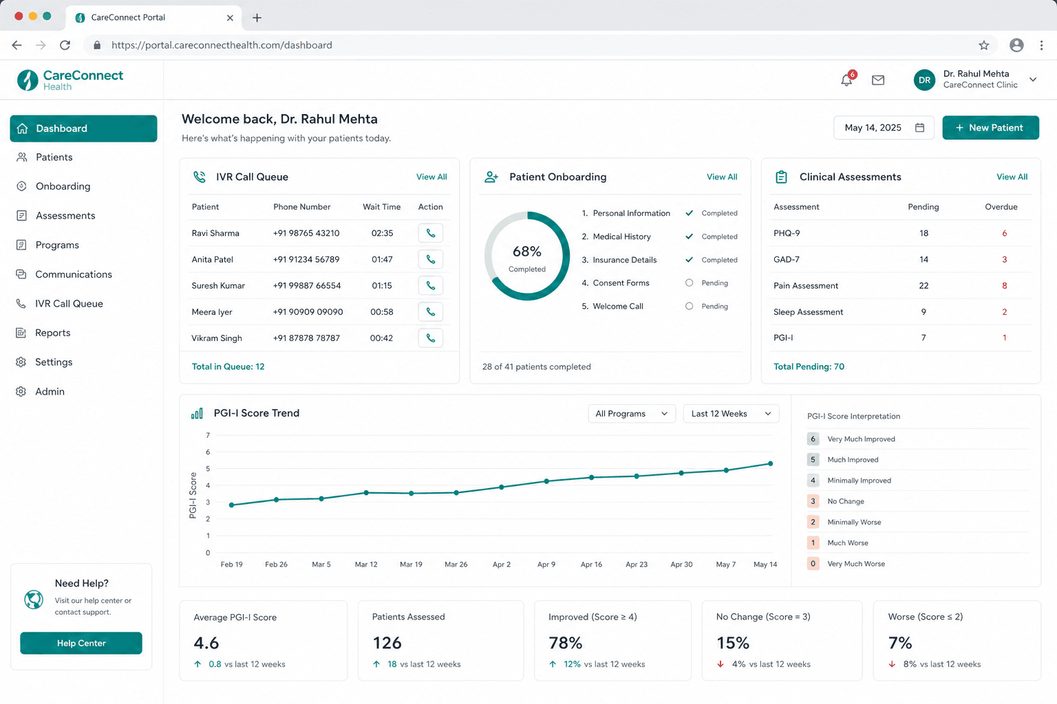Click the DR user avatar
This screenshot has height=704, width=1057.
(x=924, y=80)
